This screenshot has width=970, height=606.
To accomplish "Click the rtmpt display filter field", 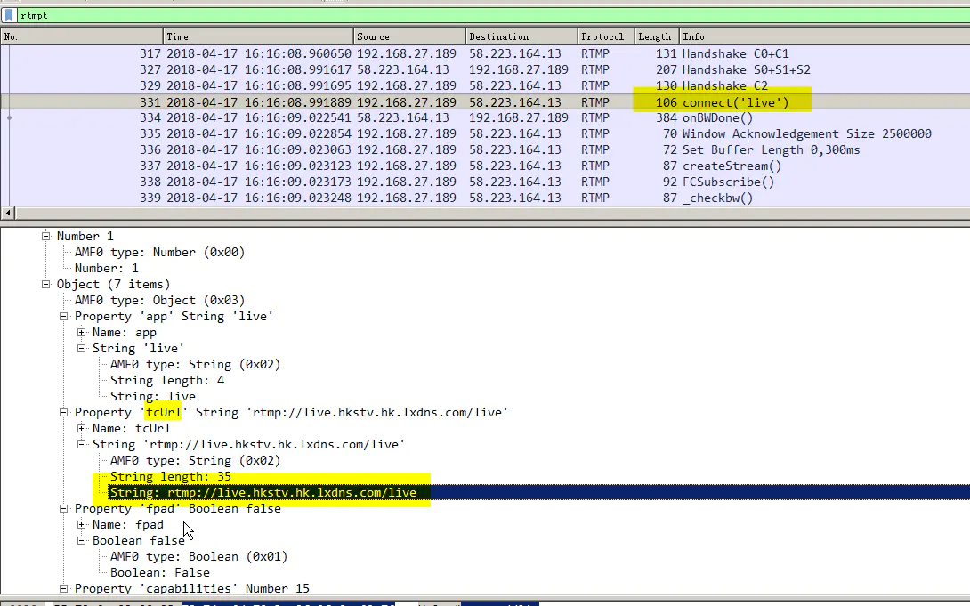I will (x=445, y=15).
